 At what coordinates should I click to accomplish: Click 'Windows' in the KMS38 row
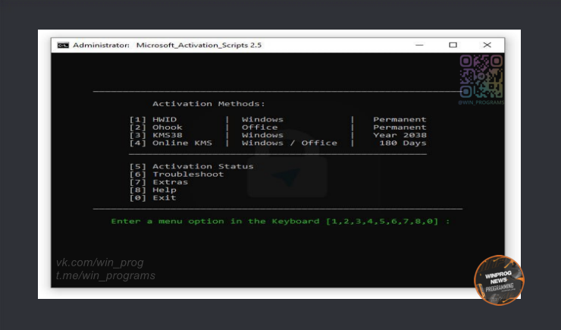(262, 135)
